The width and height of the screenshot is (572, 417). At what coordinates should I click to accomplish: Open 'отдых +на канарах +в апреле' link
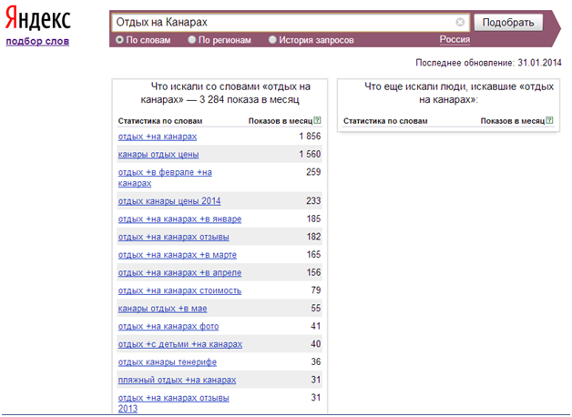point(179,272)
